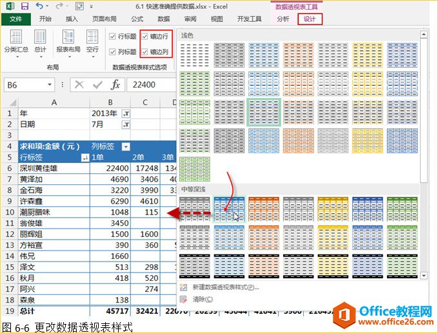
Task: Switch to the 数据 tab
Action: [x=164, y=19]
